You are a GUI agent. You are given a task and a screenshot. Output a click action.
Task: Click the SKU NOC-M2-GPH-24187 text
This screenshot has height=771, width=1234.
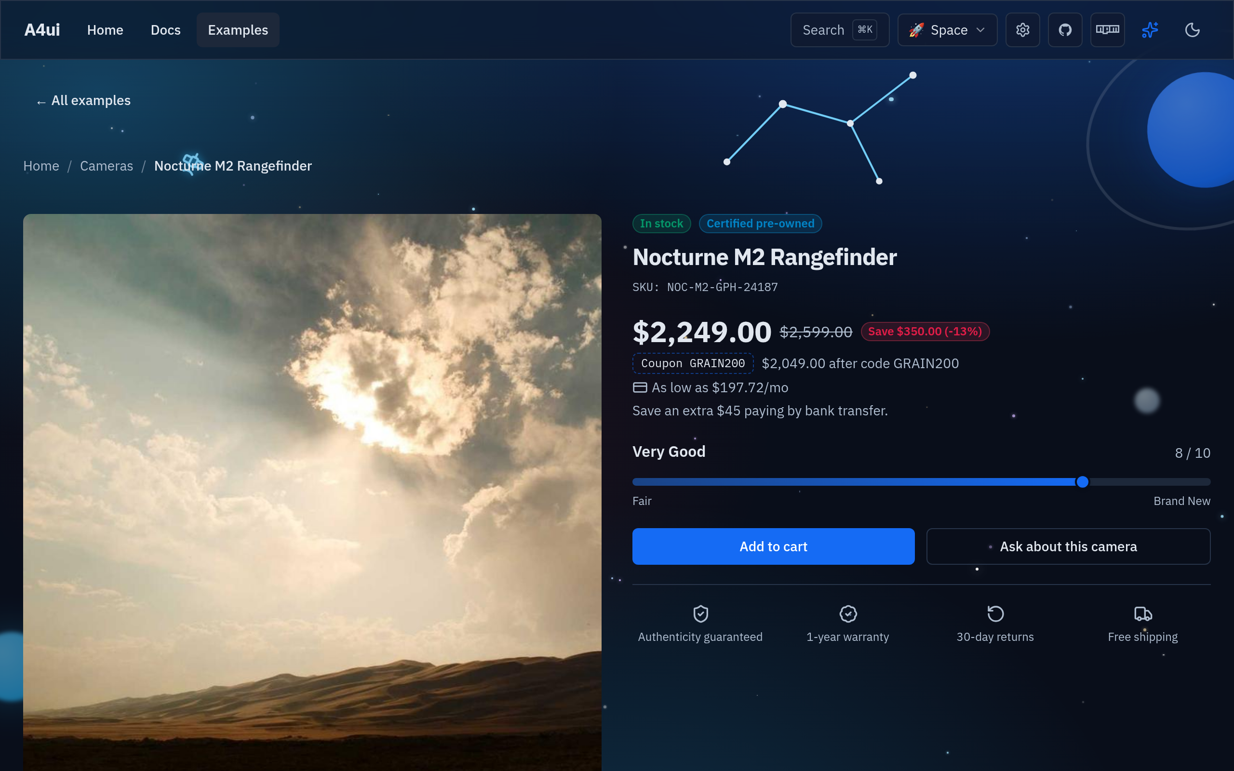pyautogui.click(x=705, y=287)
